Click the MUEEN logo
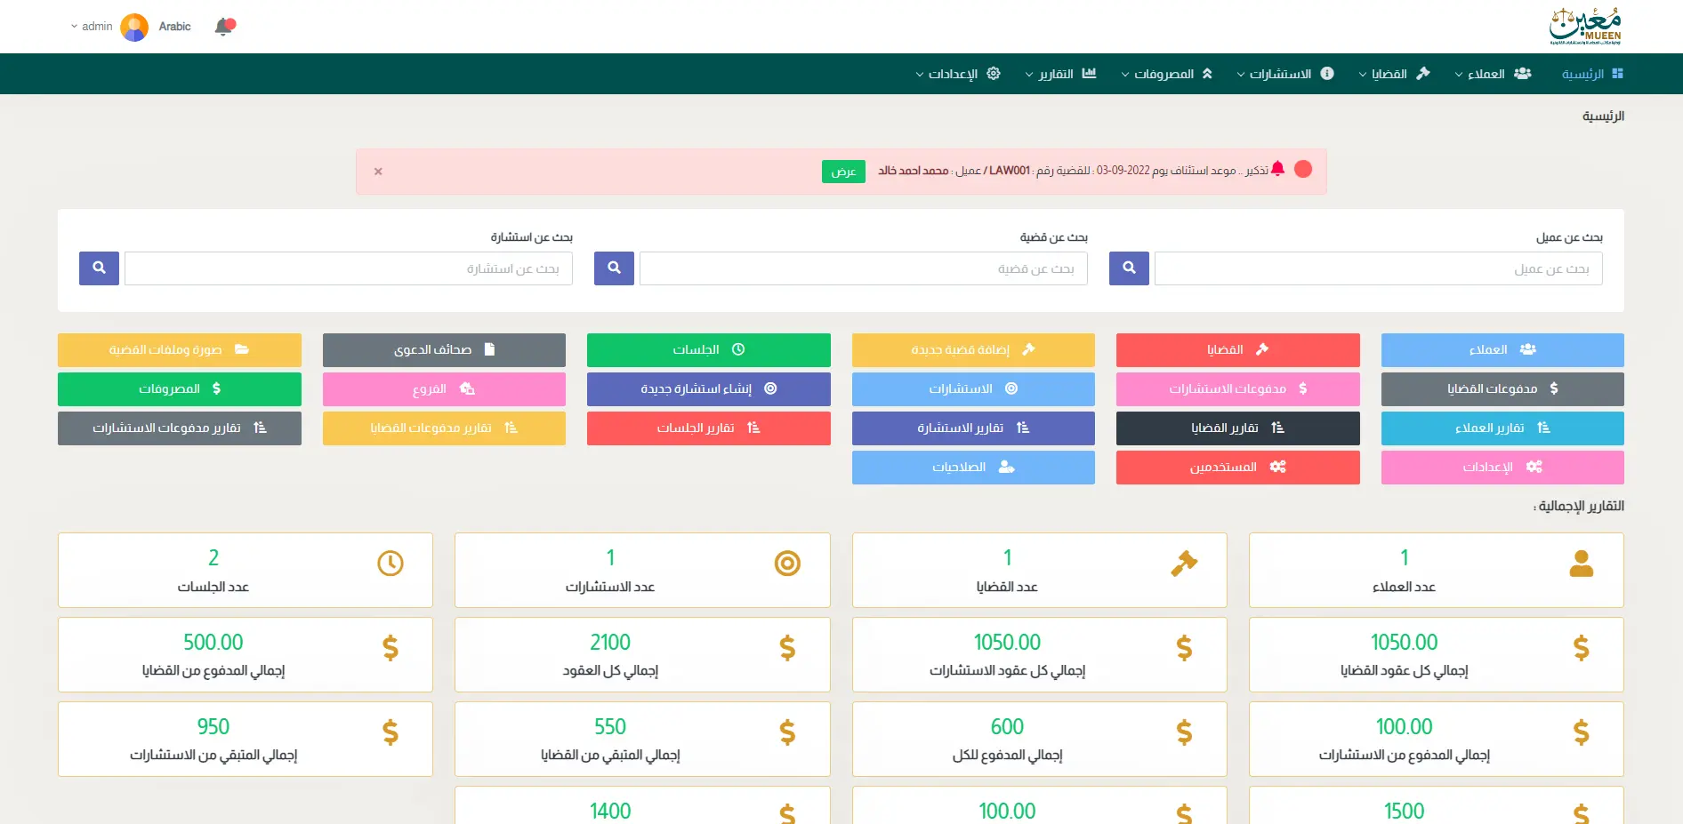The height and width of the screenshot is (824, 1683). [x=1585, y=27]
